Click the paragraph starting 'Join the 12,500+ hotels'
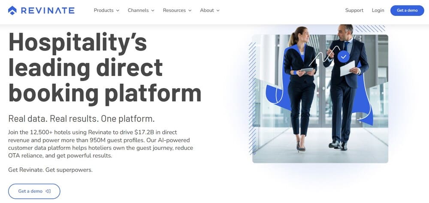This screenshot has width=429, height=203. (x=101, y=144)
